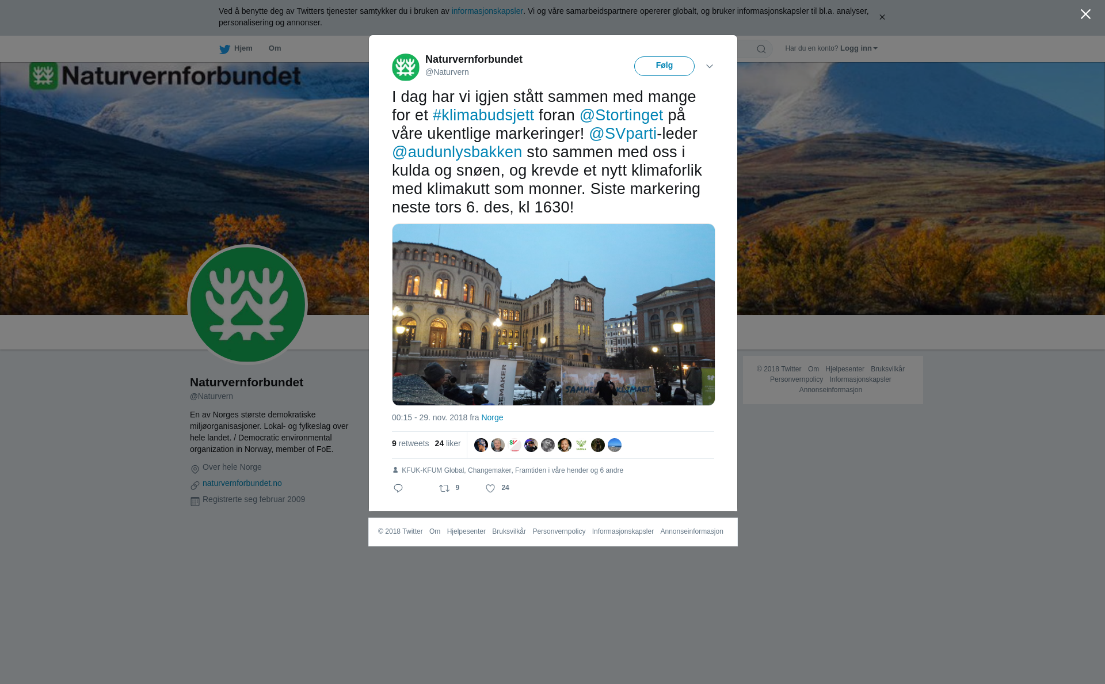Open the Om menu item
1105x684 pixels.
pyautogui.click(x=275, y=48)
